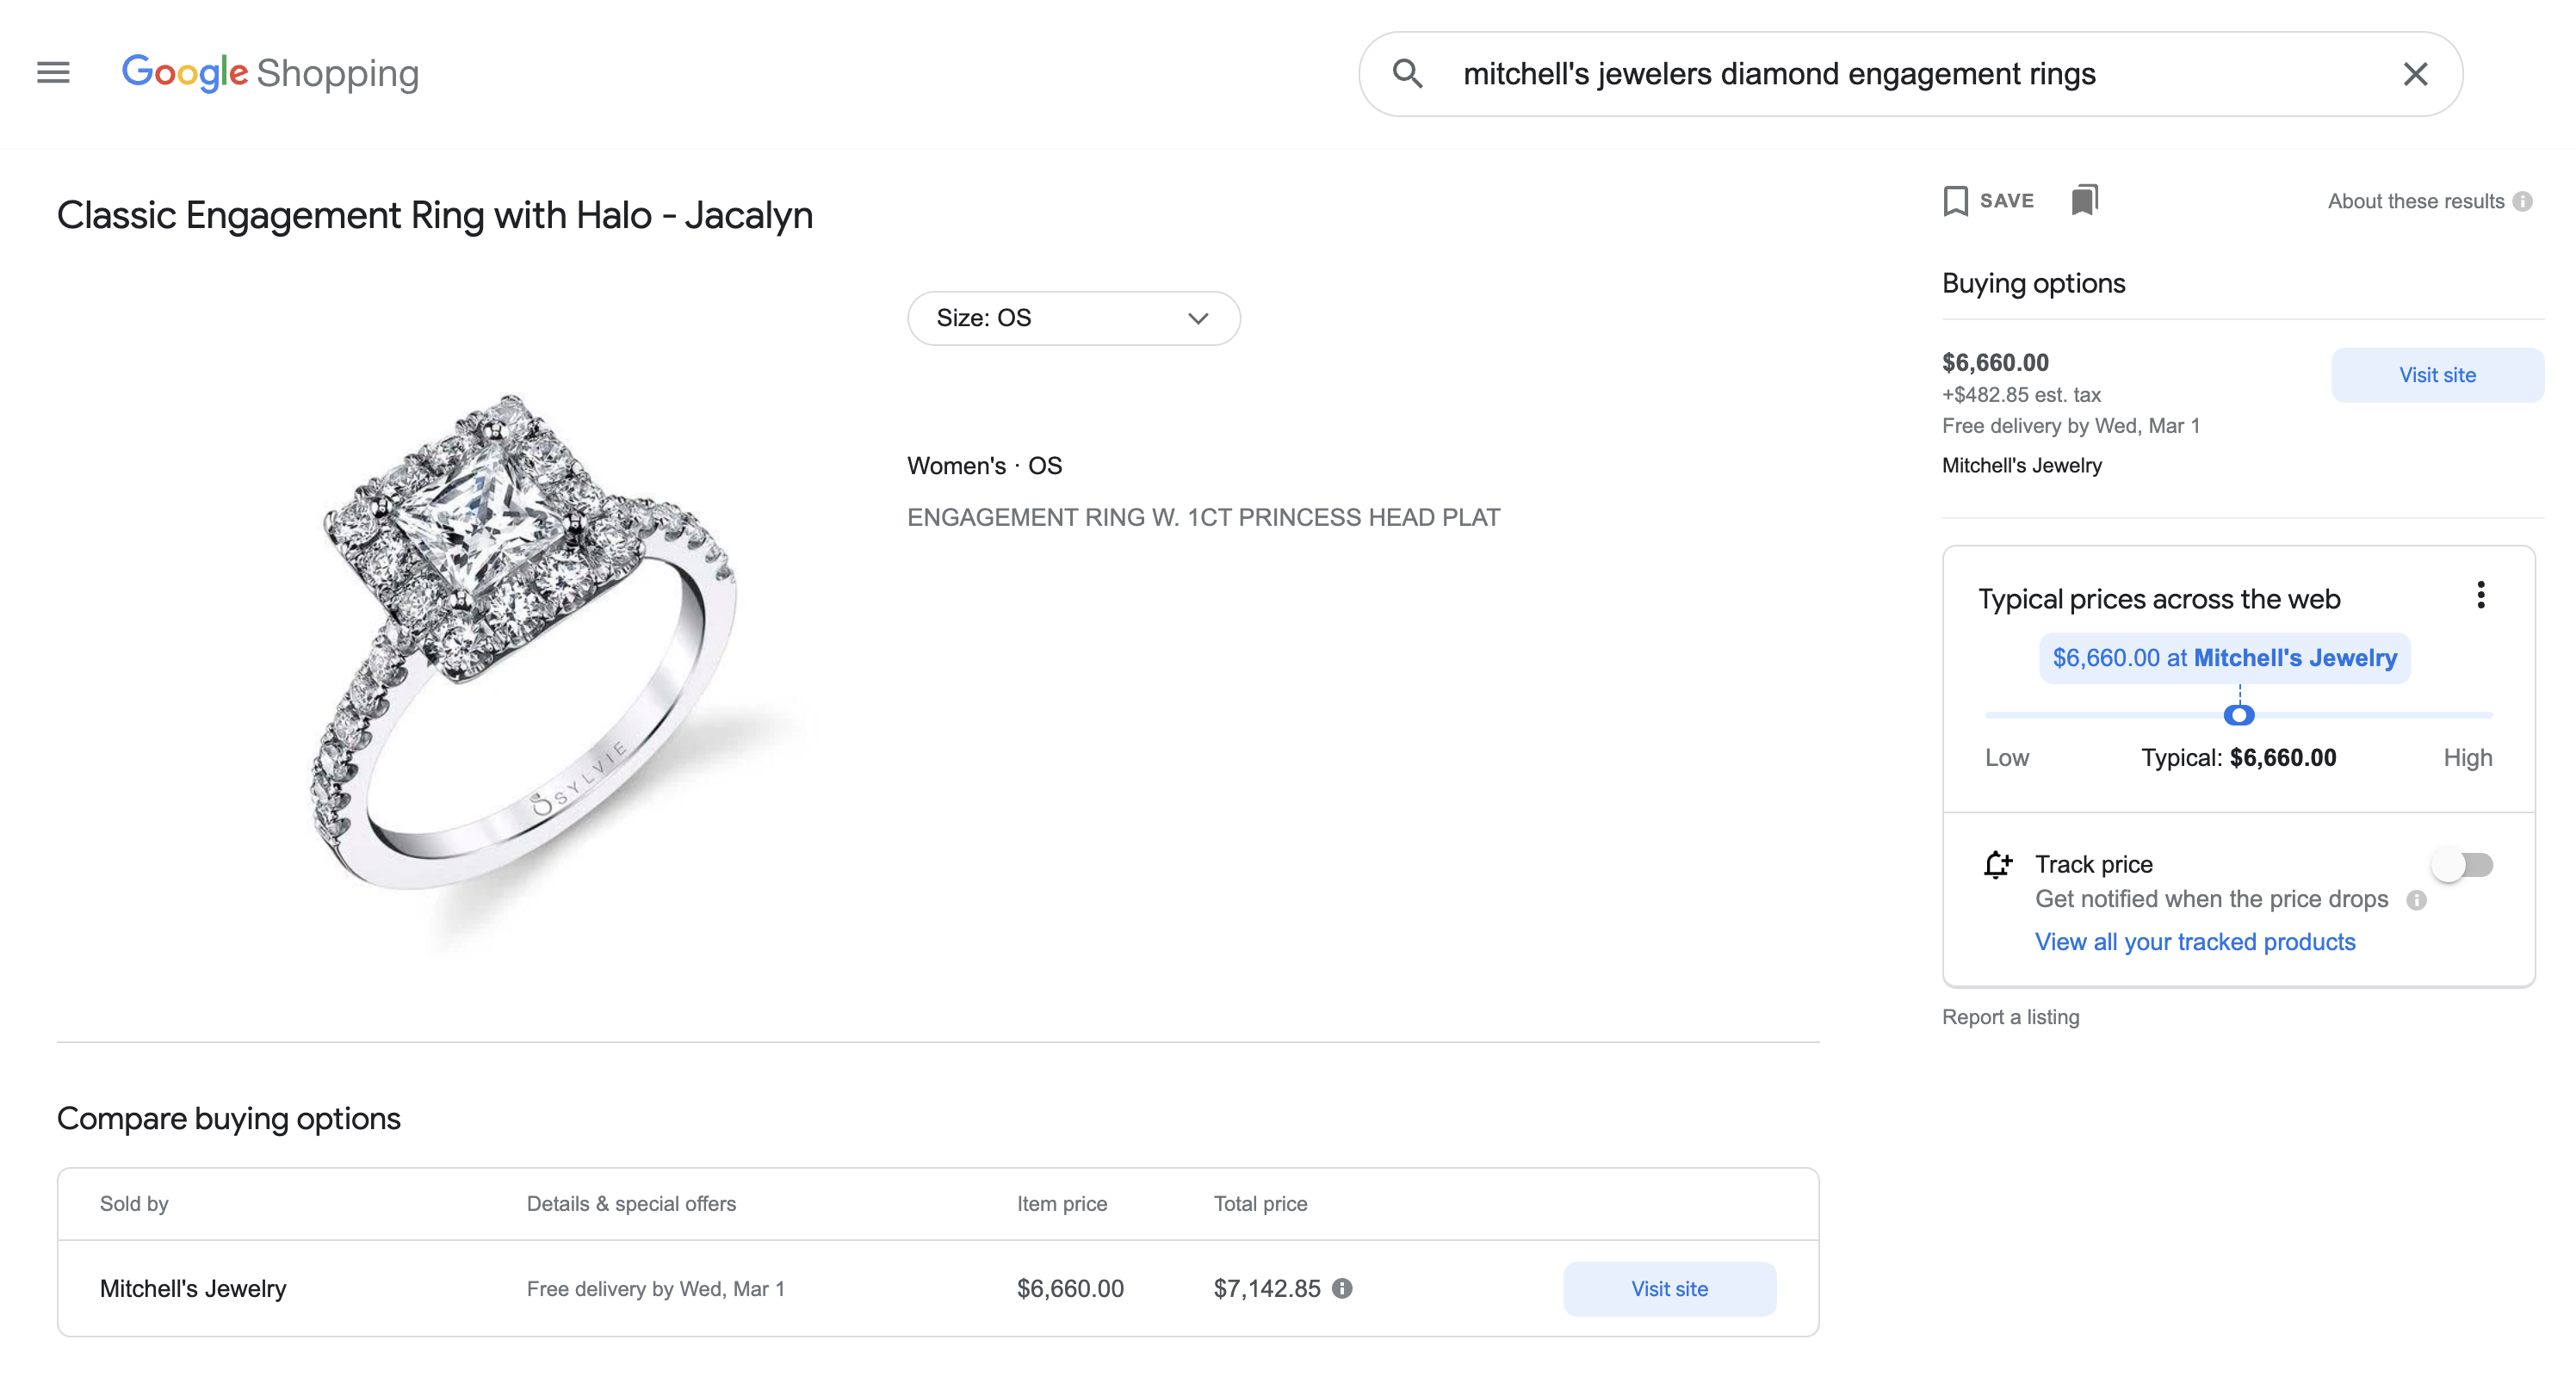
Task: Click into the search input field
Action: (x=1900, y=74)
